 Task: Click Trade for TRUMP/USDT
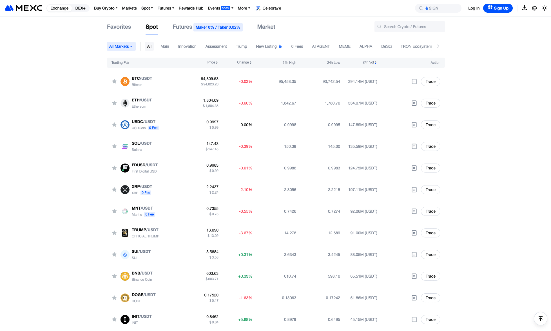(430, 233)
